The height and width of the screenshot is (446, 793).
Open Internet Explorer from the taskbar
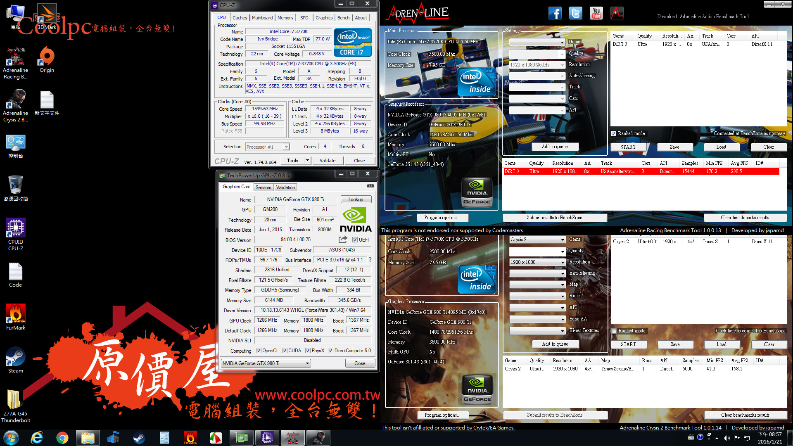37,438
